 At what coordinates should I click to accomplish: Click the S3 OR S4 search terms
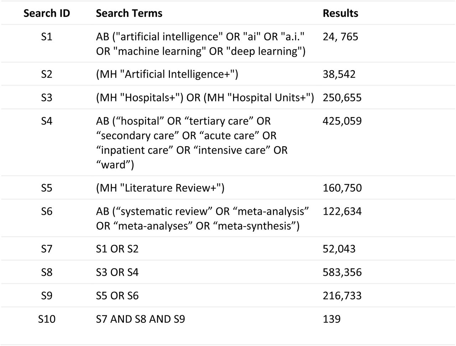point(117,273)
